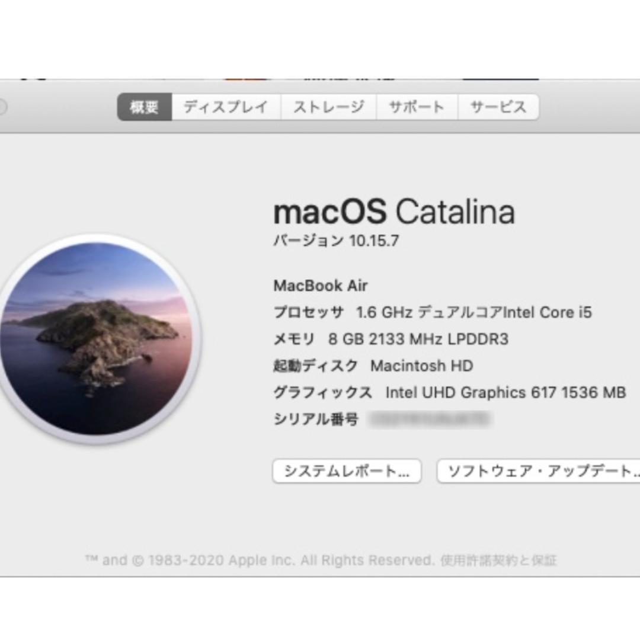Open ソフトウェア・アップデート button
This screenshot has height=640, width=640.
coord(539,471)
